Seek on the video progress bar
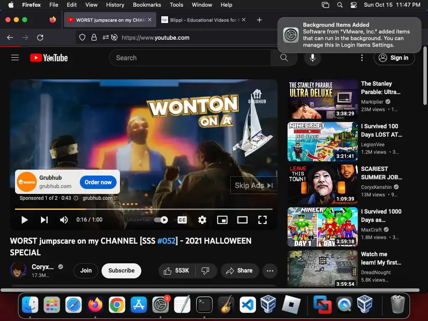The height and width of the screenshot is (321, 428). click(x=144, y=209)
